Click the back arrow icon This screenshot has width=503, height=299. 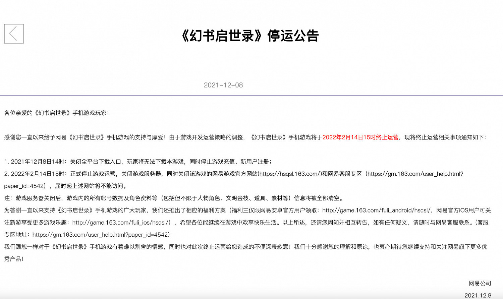point(14,34)
